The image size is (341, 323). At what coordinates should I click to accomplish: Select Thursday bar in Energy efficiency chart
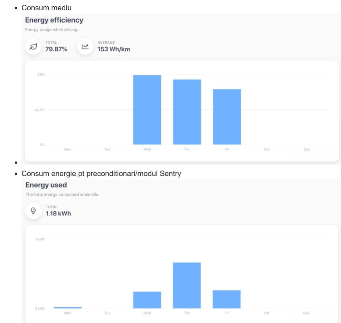point(187,112)
